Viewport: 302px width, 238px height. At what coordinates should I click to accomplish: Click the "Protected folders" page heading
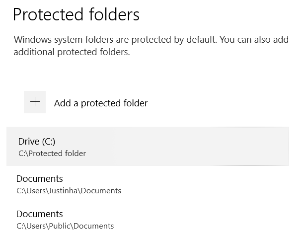click(76, 15)
